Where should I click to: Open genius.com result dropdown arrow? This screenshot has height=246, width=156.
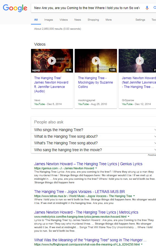(x=96, y=168)
